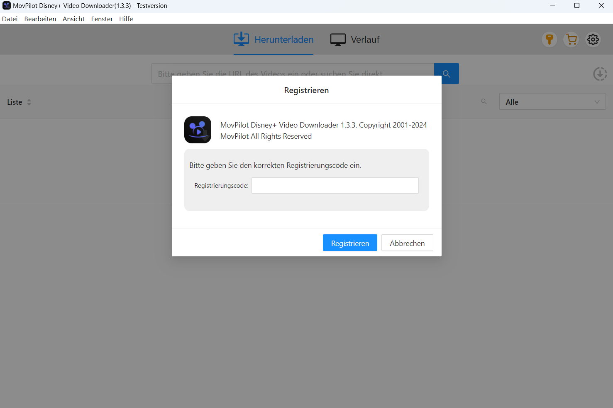The width and height of the screenshot is (613, 408).
Task: Click the blue Registrieren button
Action: (350, 243)
